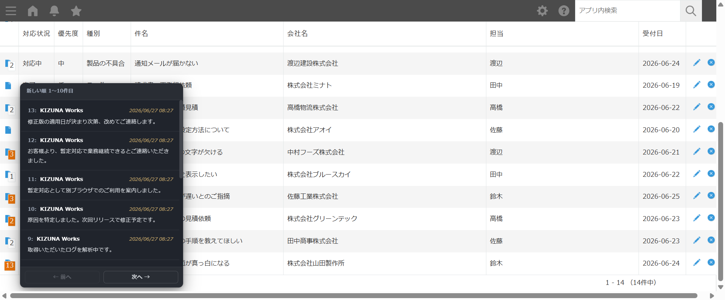Edit the 中村フーズ株式会社 record

[697, 152]
